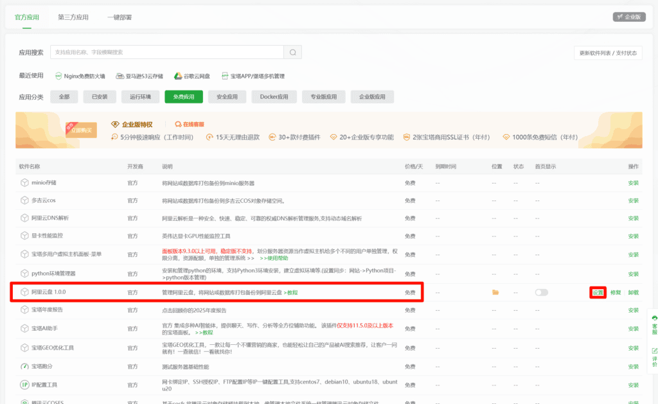
Task: Open the 亚马逊S3云存储 recent shortcut
Action: pos(139,76)
